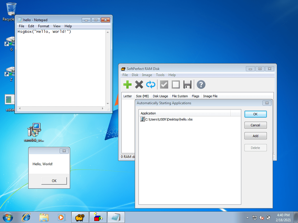Select the sdelete desktop icon
Screen dimensions: 298x223
(10, 103)
